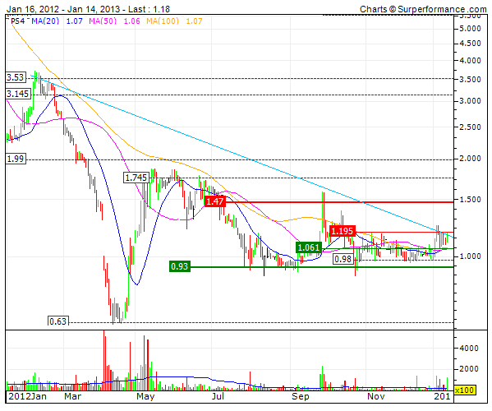Click the red 1.47 resistance label

[215, 201]
